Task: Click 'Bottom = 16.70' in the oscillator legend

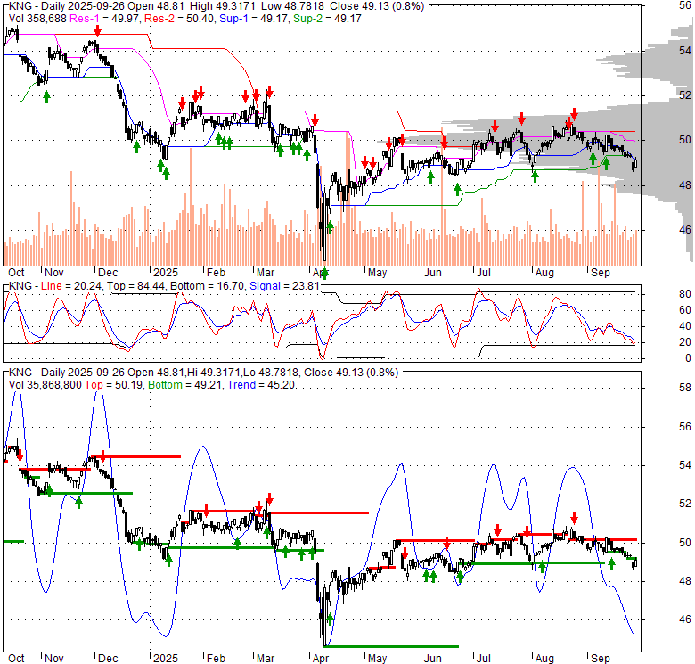Action: [208, 286]
